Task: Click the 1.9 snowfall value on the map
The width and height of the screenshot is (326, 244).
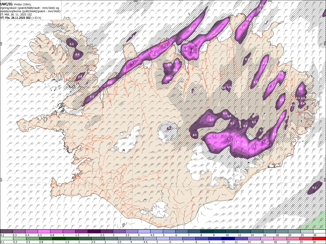Action: 192,51
